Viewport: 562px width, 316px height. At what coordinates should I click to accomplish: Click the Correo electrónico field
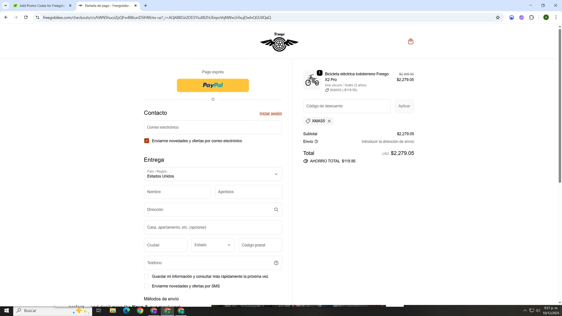pos(213,127)
